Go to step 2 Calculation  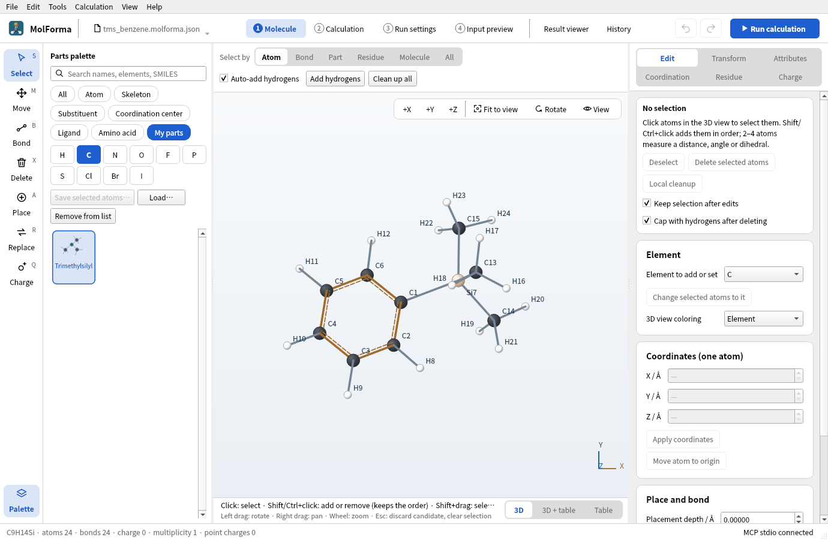point(339,29)
